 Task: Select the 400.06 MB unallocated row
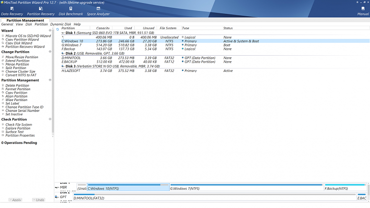(215, 37)
